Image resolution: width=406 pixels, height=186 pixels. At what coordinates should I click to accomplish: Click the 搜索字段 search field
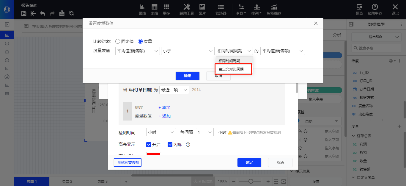coord(376,48)
